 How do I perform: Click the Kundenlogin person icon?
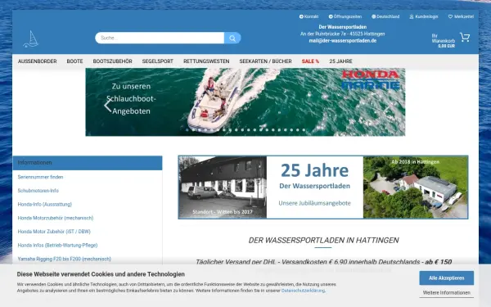tap(412, 16)
